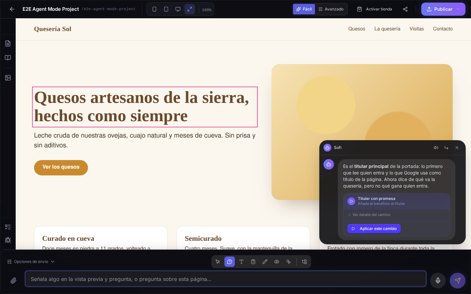Click the Activar tienda button
This screenshot has height=294, width=471.
tap(375, 9)
